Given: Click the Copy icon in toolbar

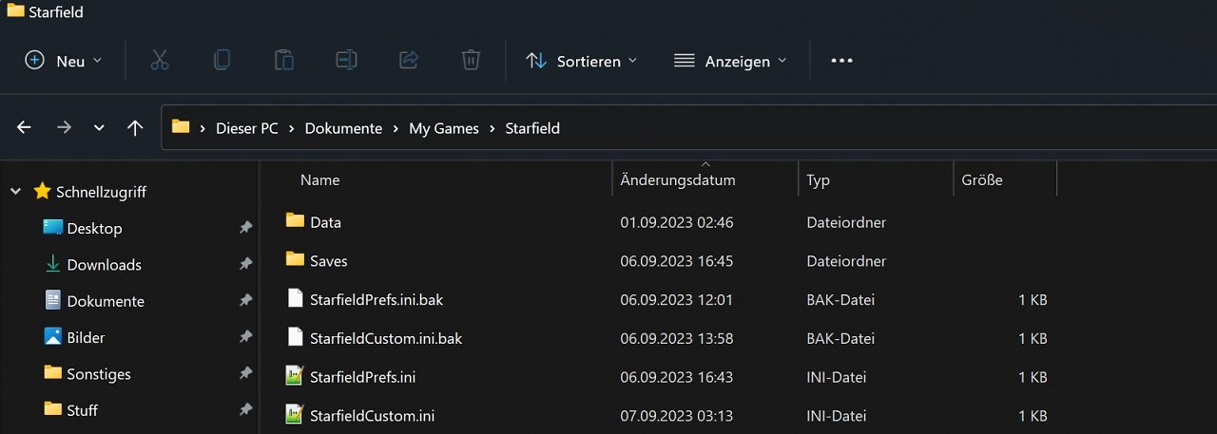Looking at the screenshot, I should [222, 61].
